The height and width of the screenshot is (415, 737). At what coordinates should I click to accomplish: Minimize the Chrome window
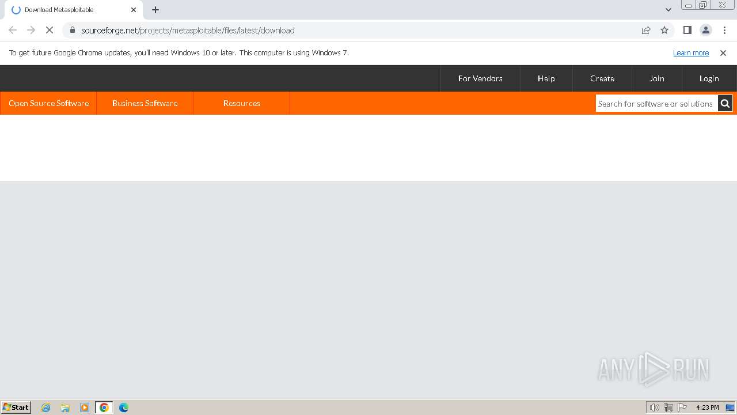click(689, 5)
